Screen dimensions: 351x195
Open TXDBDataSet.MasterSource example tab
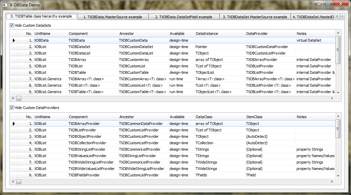pyautogui.click(x=254, y=17)
